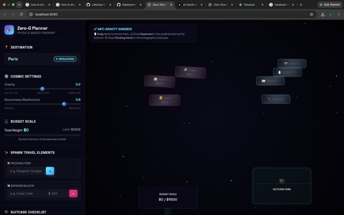Viewport: 344px width, 215px height.
Task: Open Chrome's three-dot menu
Action: (x=339, y=14)
